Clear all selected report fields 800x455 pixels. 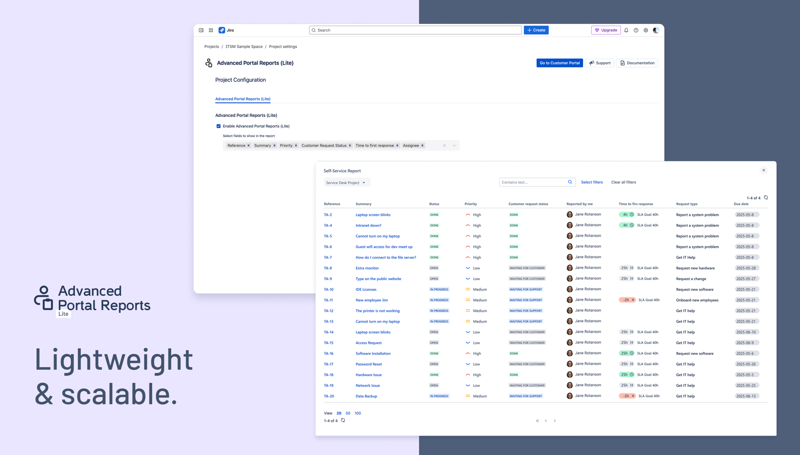(445, 146)
